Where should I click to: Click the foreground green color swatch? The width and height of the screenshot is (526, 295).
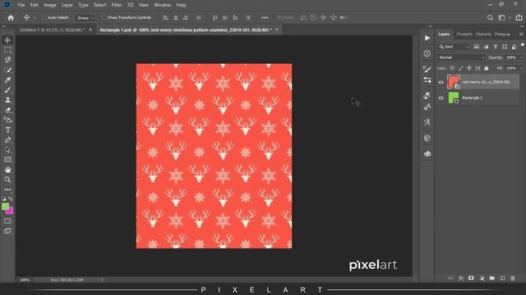(x=5, y=206)
